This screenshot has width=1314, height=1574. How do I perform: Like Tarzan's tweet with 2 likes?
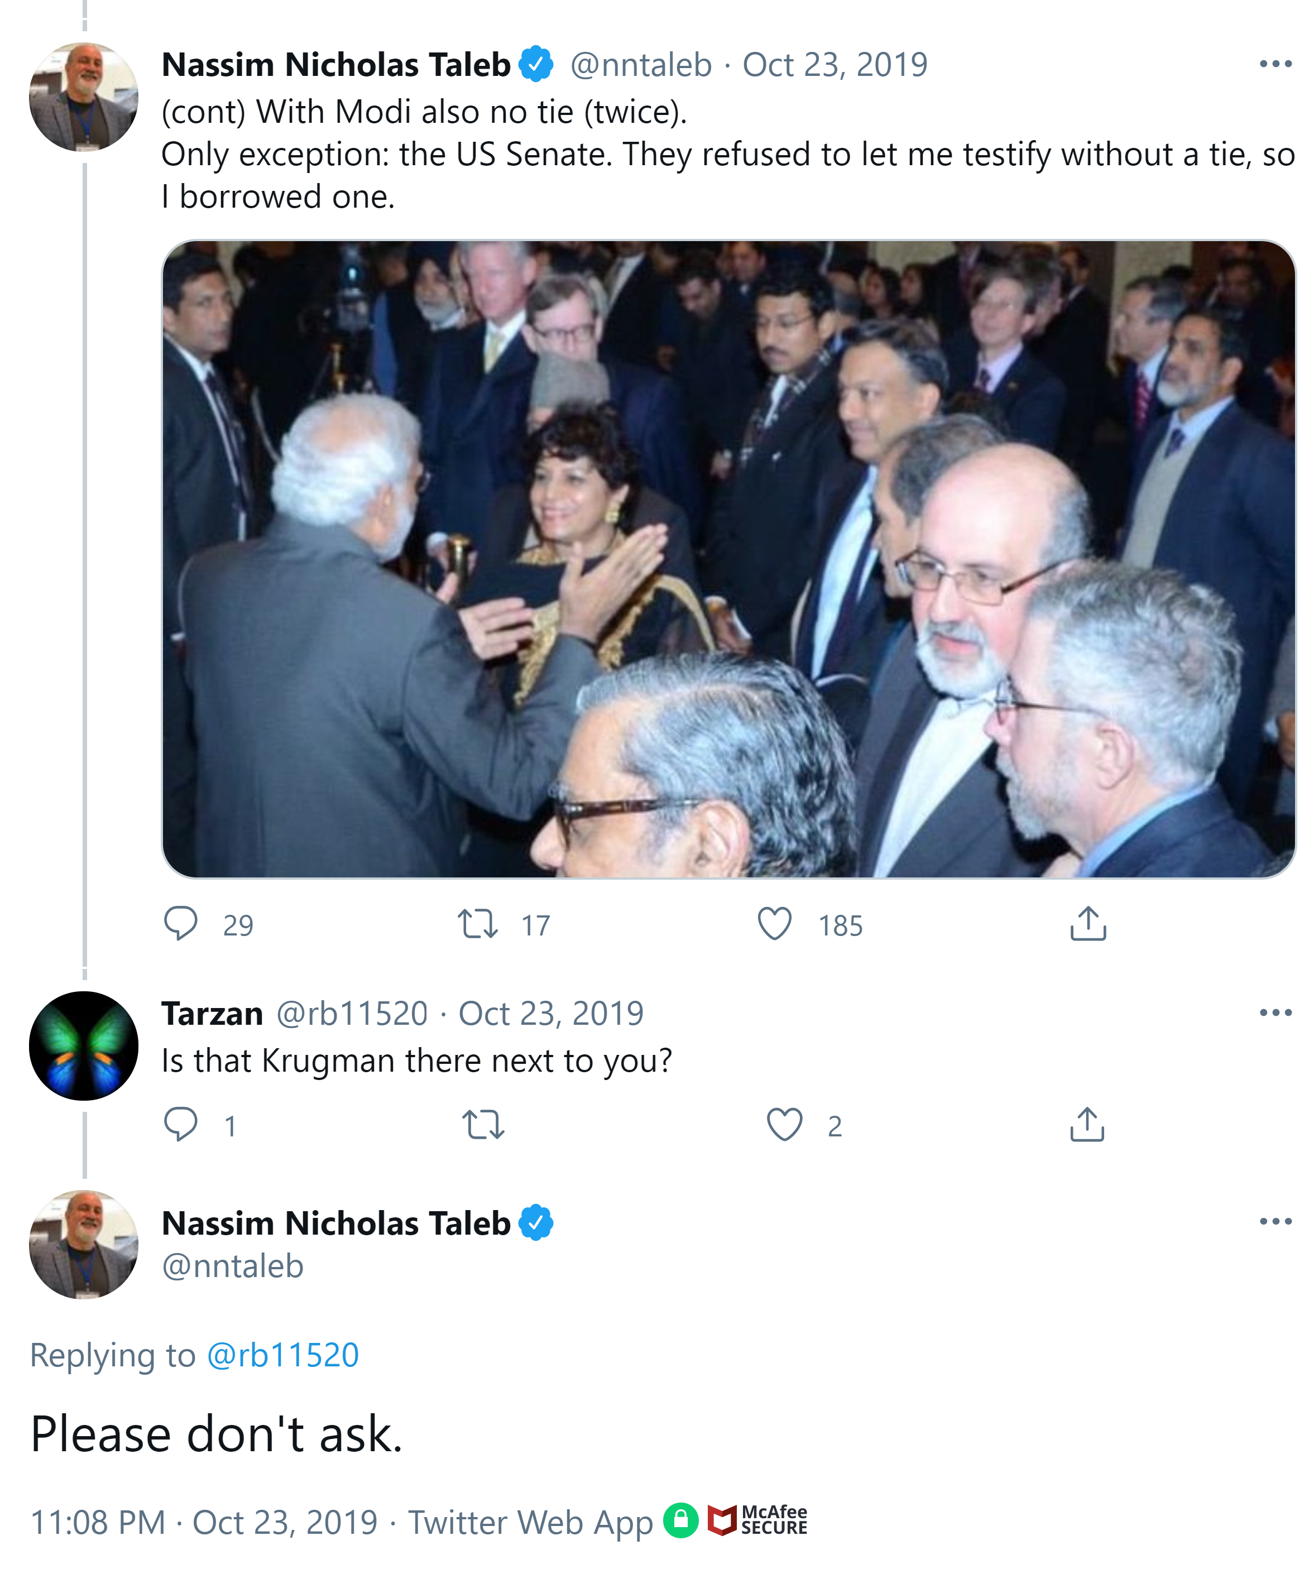coord(784,1124)
